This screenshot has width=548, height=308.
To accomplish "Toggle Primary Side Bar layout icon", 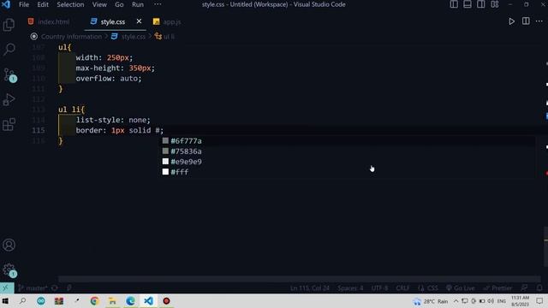I will pyautogui.click(x=454, y=4).
